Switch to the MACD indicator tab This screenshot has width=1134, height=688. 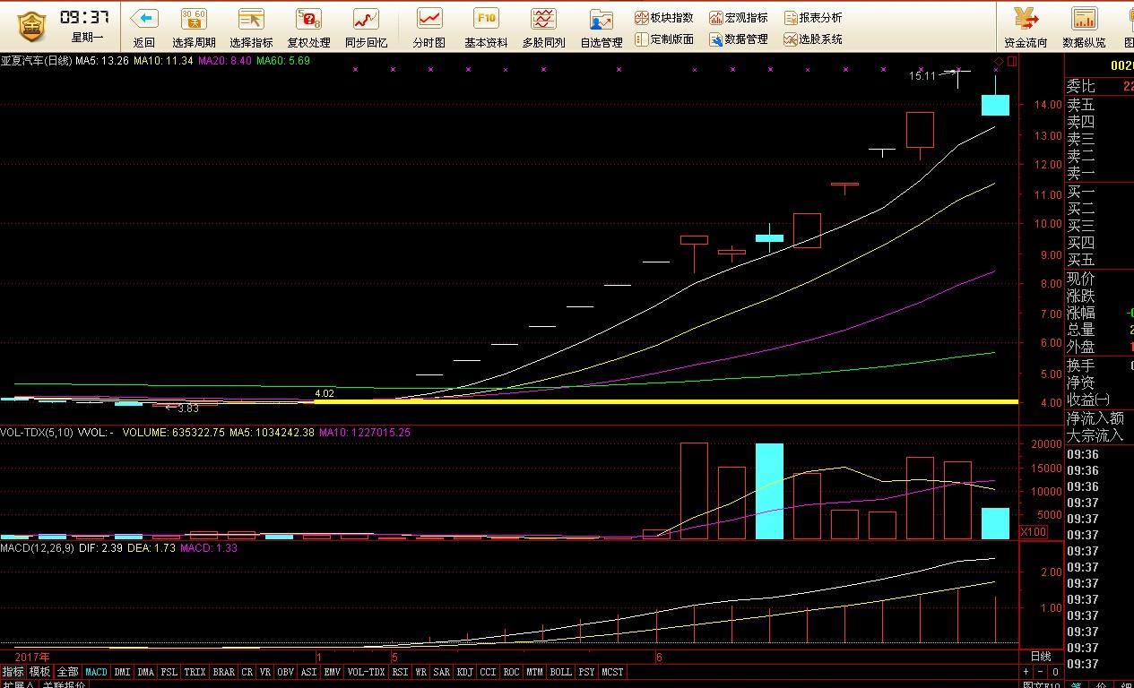point(96,672)
